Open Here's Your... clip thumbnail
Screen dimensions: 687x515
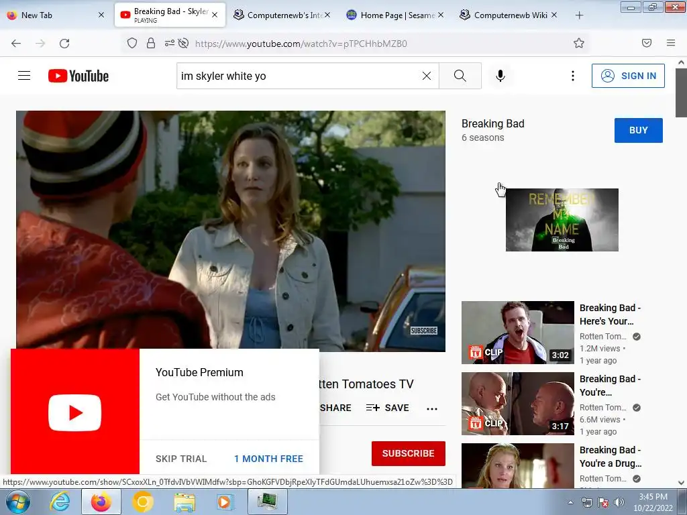click(x=518, y=333)
